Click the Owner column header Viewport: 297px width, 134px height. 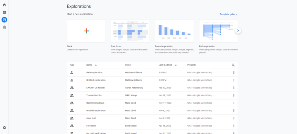pyautogui.click(x=128, y=65)
